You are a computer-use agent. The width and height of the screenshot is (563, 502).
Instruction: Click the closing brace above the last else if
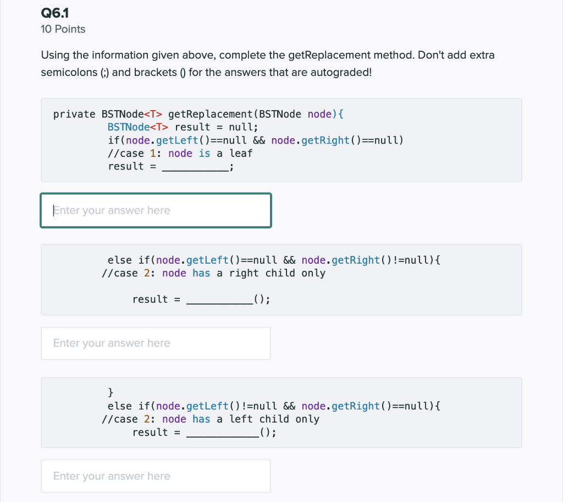point(110,392)
